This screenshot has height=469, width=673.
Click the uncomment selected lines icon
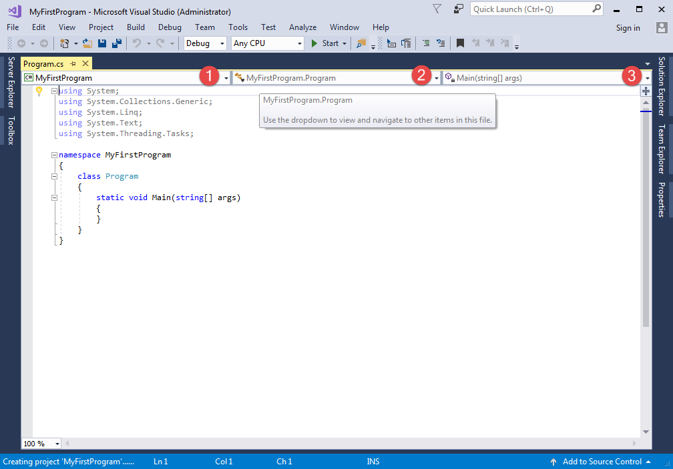(441, 43)
